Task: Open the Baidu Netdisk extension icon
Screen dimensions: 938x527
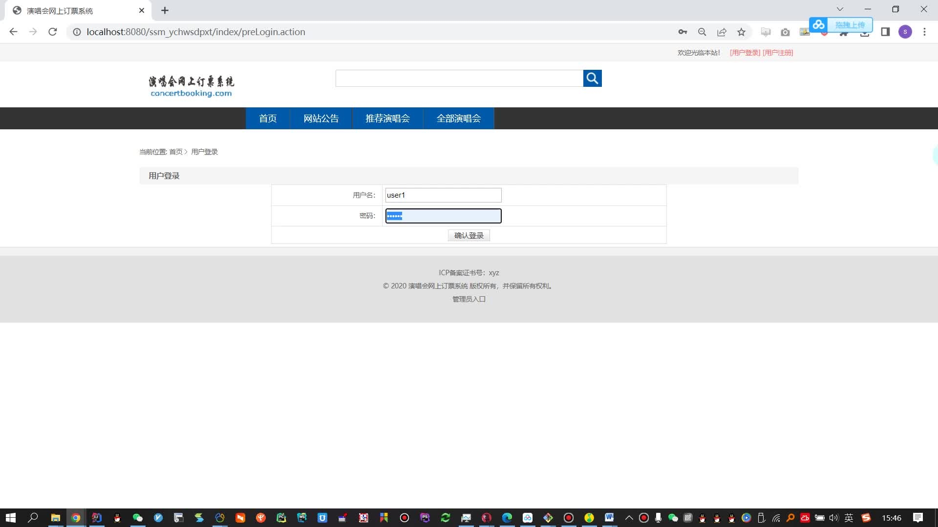Action: (x=819, y=24)
